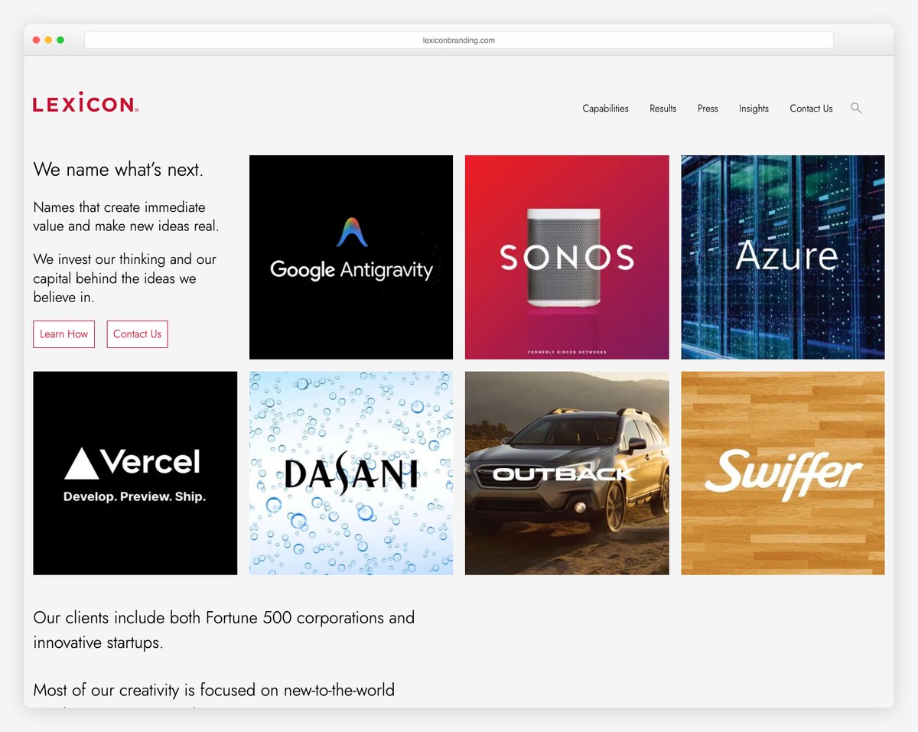Image resolution: width=918 pixels, height=732 pixels.
Task: Click the yellow minimize window dot
Action: [x=47, y=39]
